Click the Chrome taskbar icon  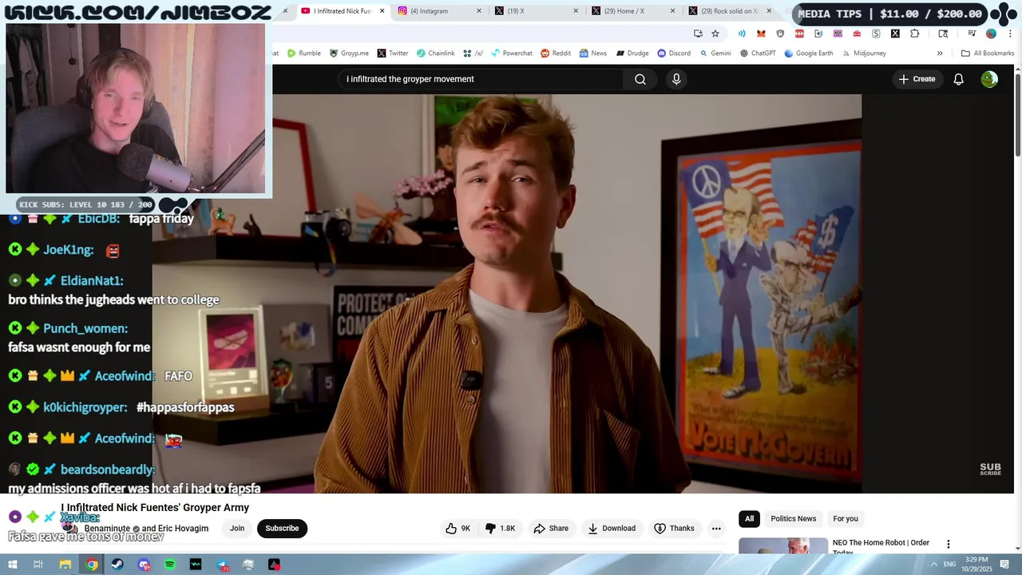92,565
